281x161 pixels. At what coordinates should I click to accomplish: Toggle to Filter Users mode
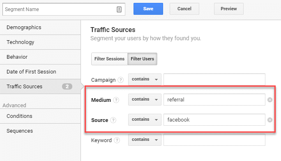pos(142,59)
